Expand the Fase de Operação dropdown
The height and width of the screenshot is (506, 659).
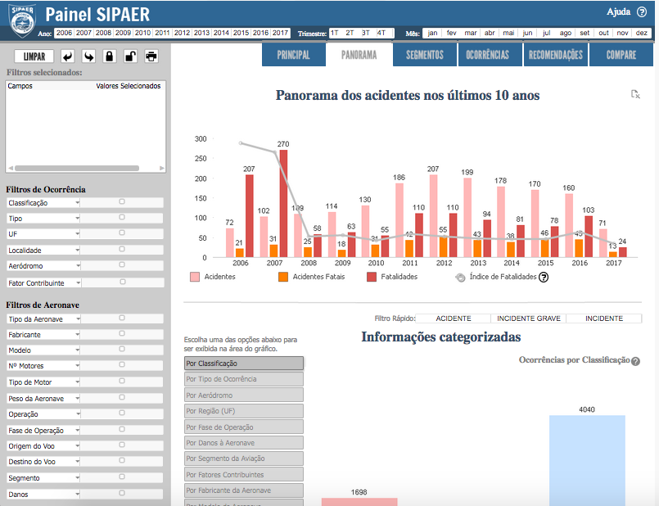78,431
